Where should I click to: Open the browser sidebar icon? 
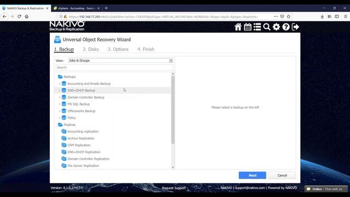point(337,16)
